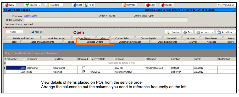Delete the current service order
The width and height of the screenshot is (239, 97).
[x=167, y=5]
